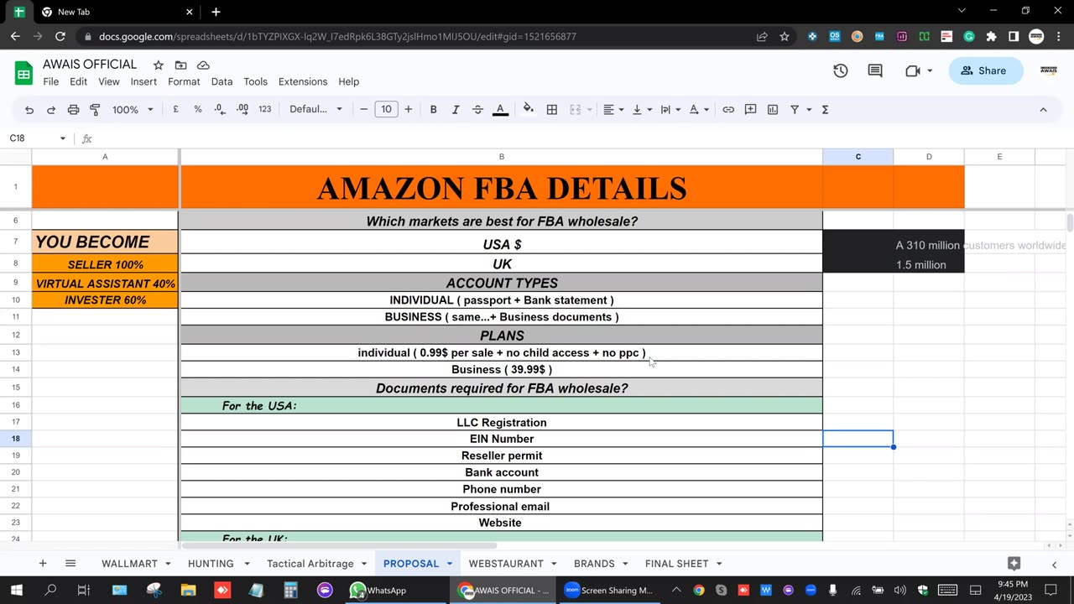Screen dimensions: 1074x604
Task: Switch to HUNTING sheet tab
Action: (x=211, y=564)
